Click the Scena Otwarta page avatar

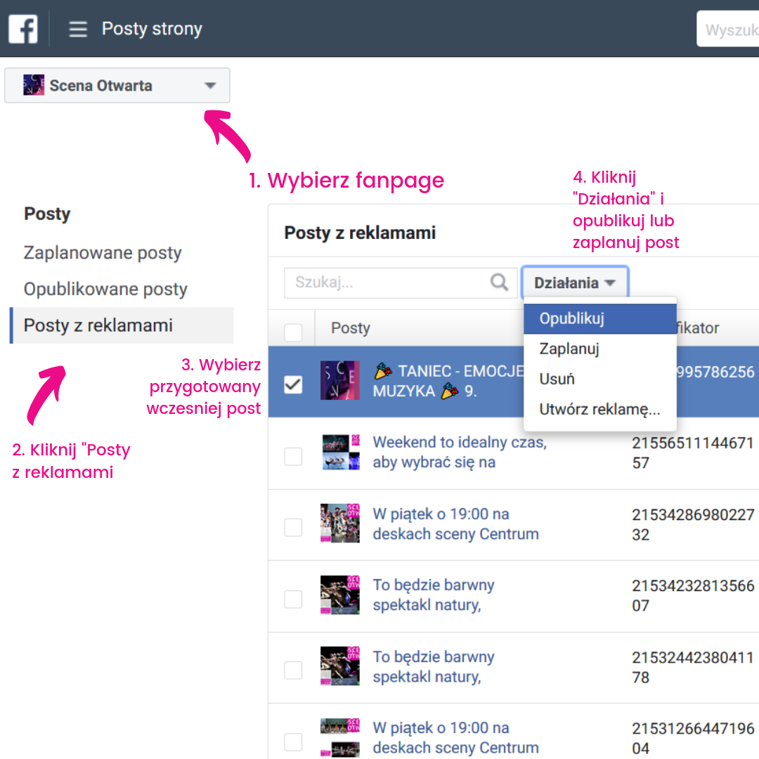[33, 85]
